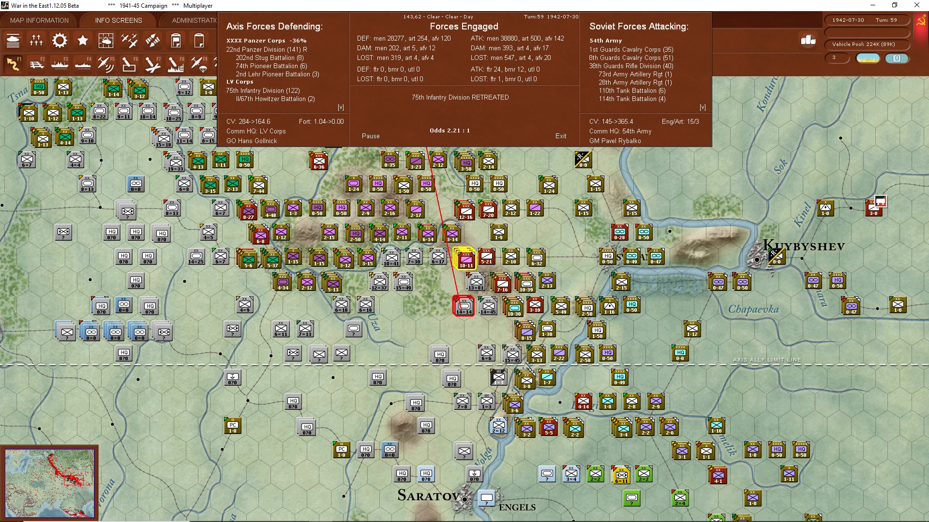
Task: Enable F8 bomb city mode
Action: click(x=176, y=64)
